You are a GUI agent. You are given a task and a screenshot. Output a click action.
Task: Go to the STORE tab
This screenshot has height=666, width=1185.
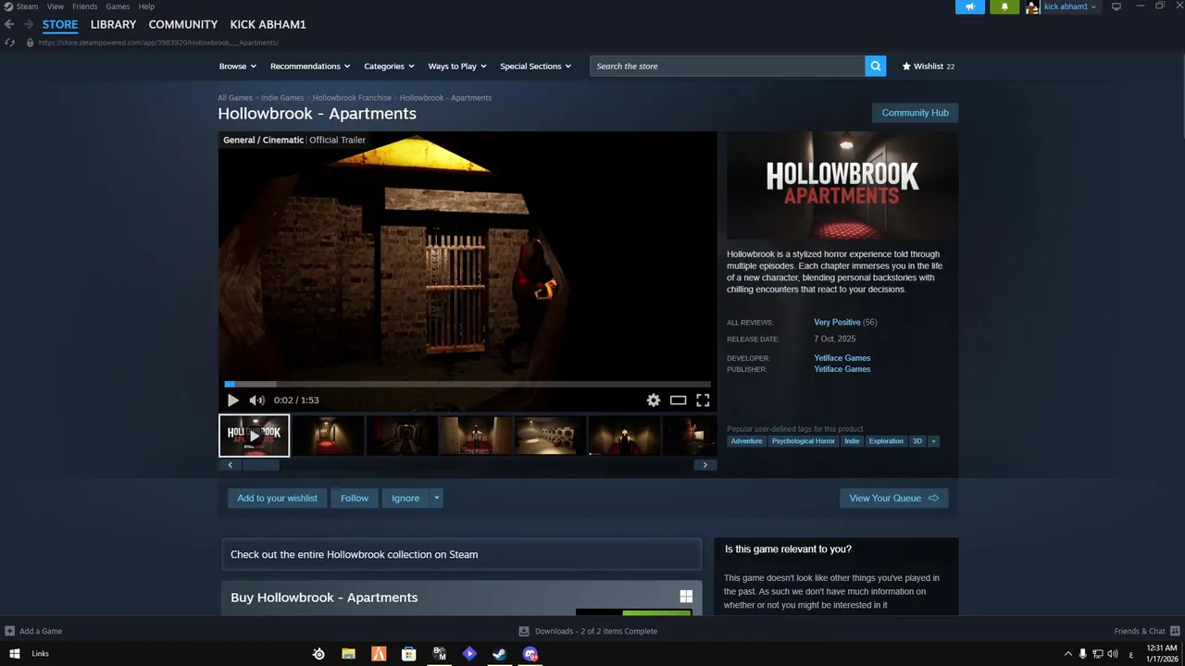tap(60, 24)
